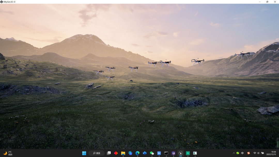
Task: Open the Windows Start menu
Action: coord(84,153)
